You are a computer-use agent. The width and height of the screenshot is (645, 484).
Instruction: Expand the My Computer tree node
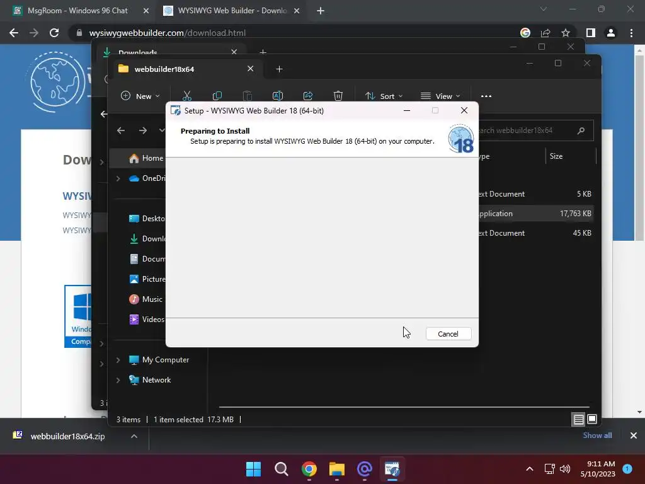118,360
